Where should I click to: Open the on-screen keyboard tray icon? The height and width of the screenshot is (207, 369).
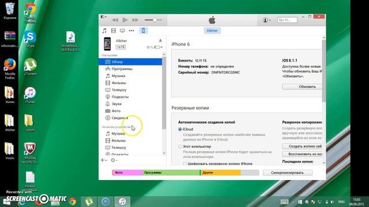(284, 202)
